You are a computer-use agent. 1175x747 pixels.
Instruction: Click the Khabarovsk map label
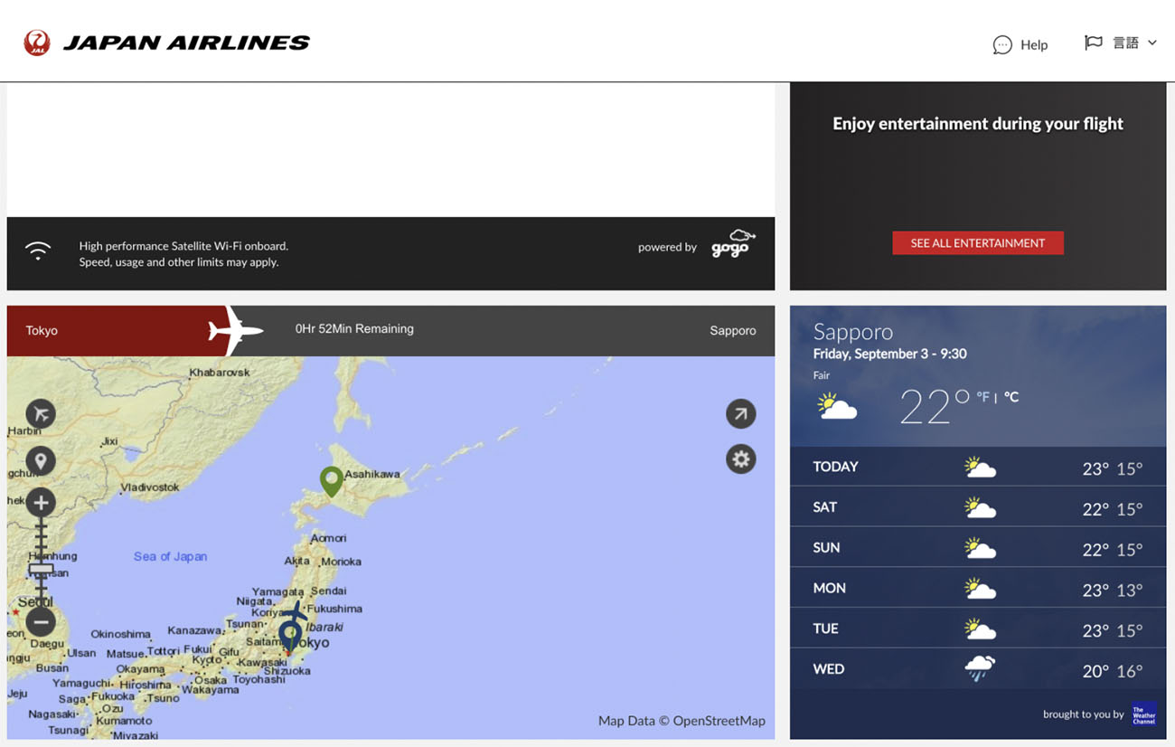(220, 372)
